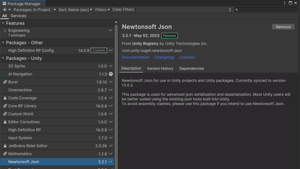
Task: Click the add package plus icon
Action: 5,10
